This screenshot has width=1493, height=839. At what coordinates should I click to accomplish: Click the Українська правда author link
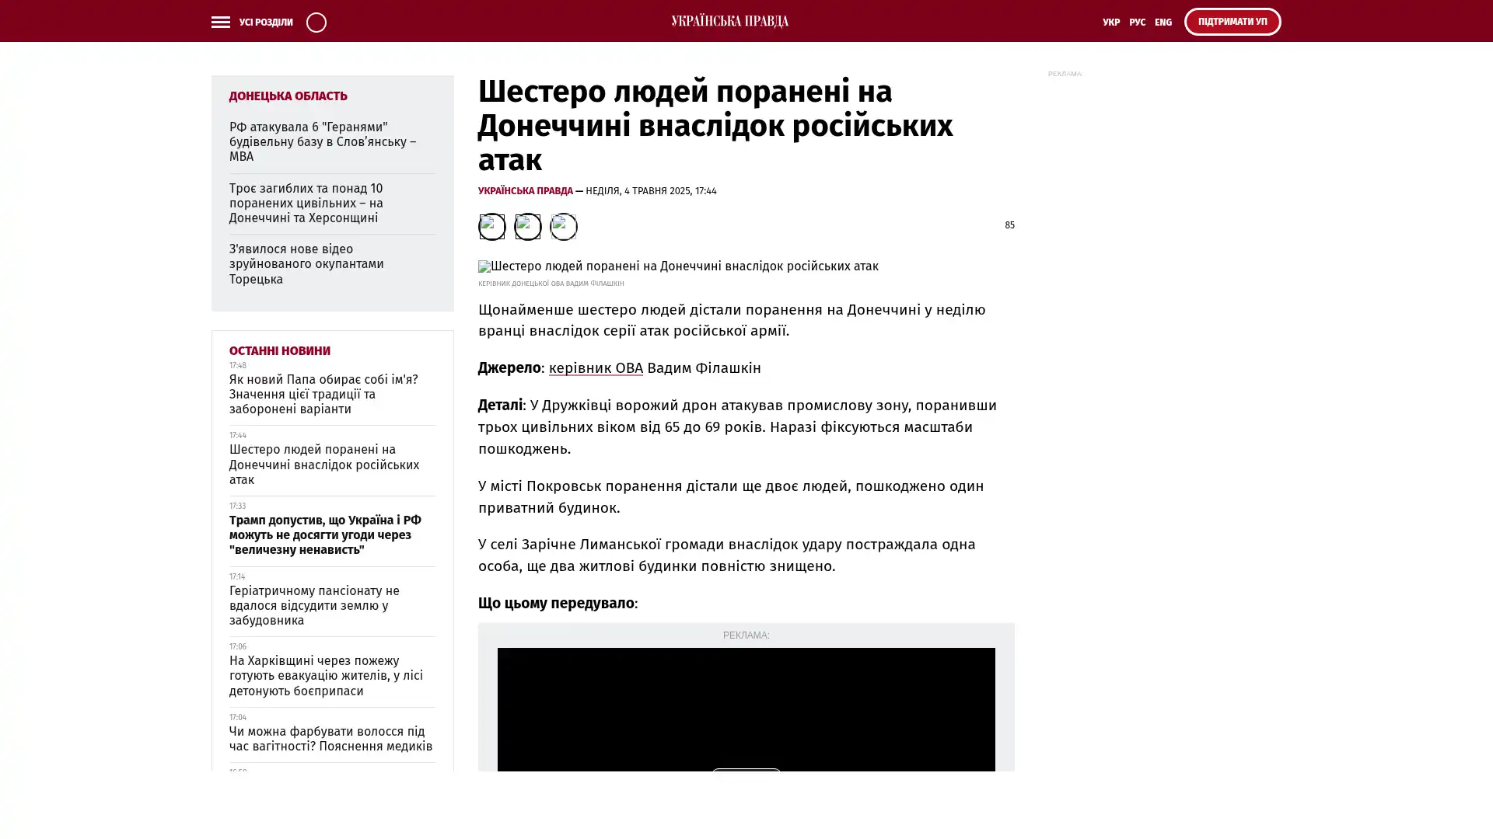coord(525,191)
